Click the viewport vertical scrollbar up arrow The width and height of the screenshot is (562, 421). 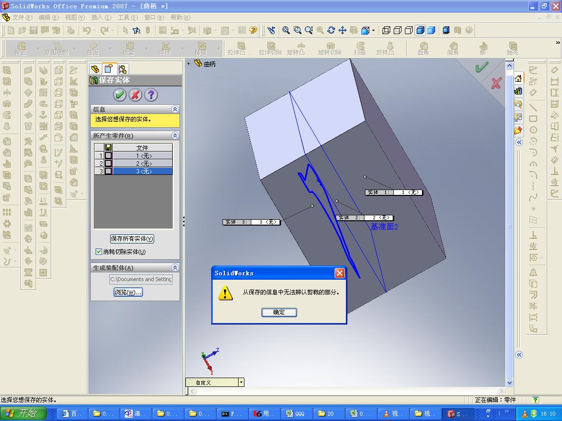(x=509, y=65)
